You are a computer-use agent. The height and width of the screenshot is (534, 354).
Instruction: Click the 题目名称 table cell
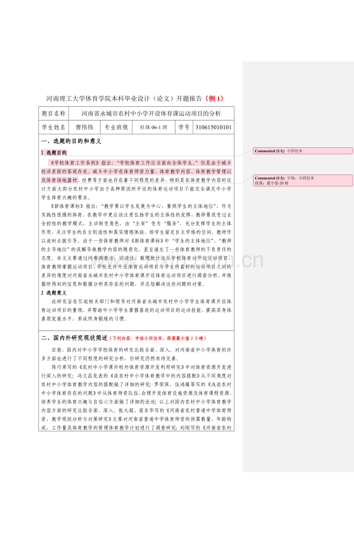click(54, 113)
